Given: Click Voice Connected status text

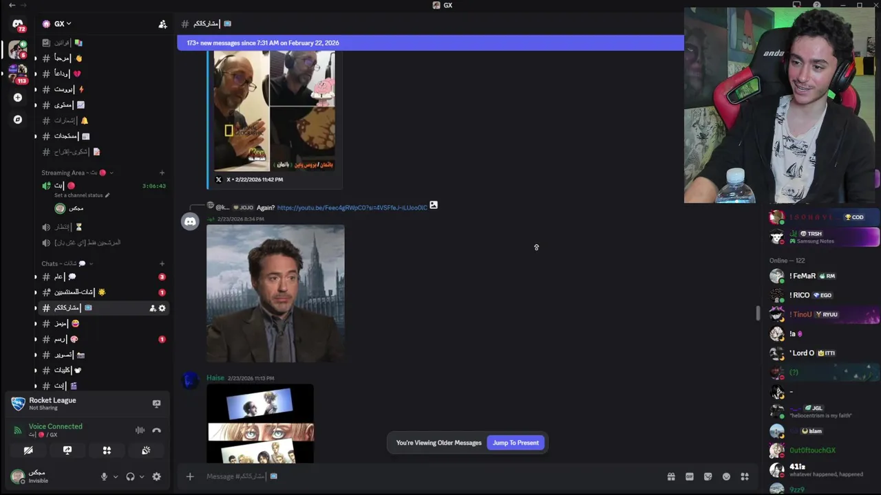Looking at the screenshot, I should coord(56,426).
